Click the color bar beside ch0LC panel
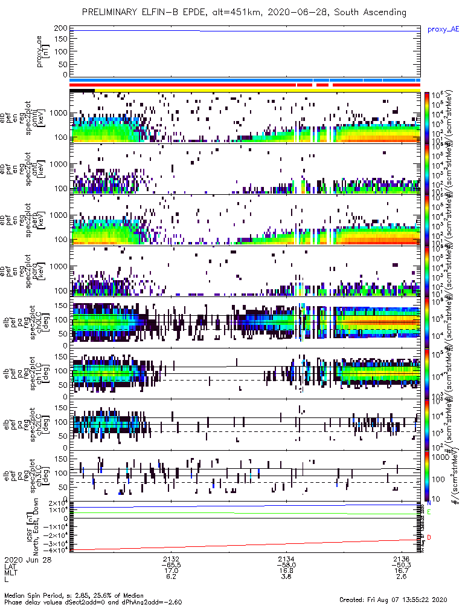 pyautogui.click(x=426, y=322)
